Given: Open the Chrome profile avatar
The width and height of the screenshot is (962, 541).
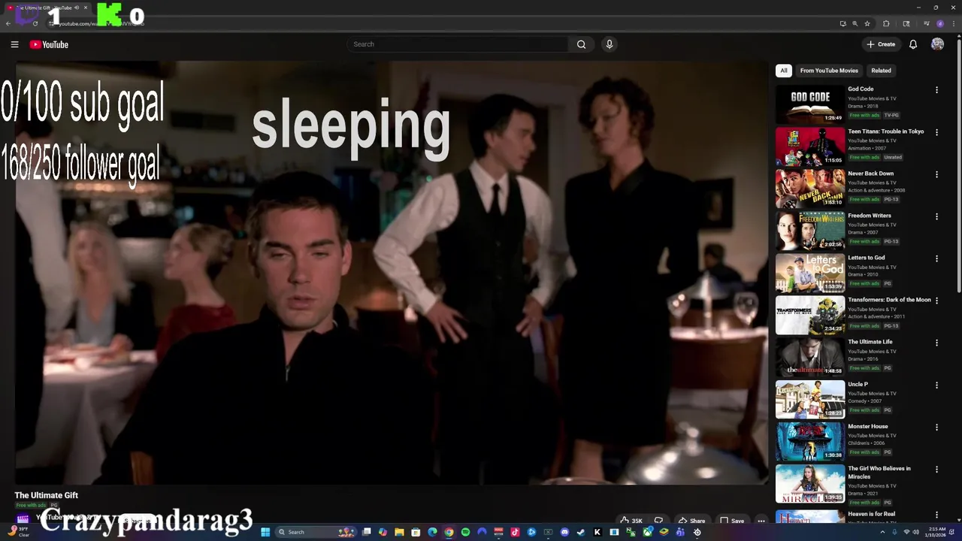Looking at the screenshot, I should click(x=939, y=23).
